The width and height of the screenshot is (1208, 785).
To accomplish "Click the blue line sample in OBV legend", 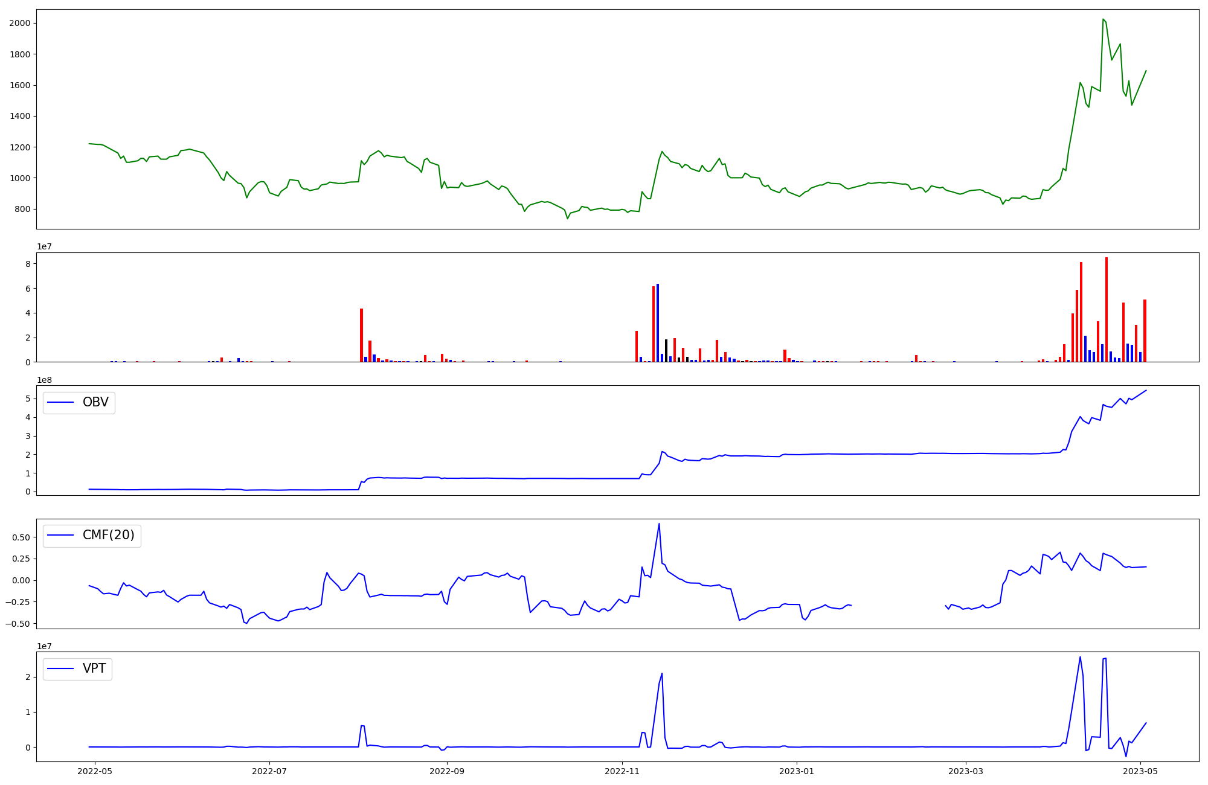I will (60, 403).
